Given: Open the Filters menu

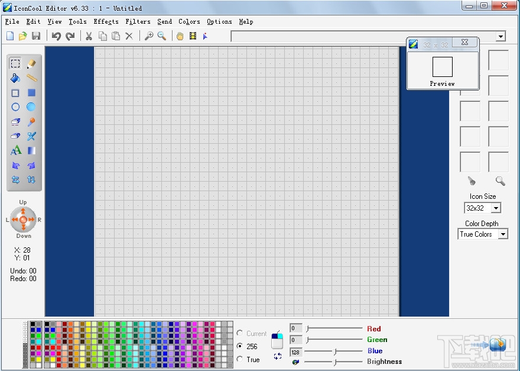Looking at the screenshot, I should 138,21.
